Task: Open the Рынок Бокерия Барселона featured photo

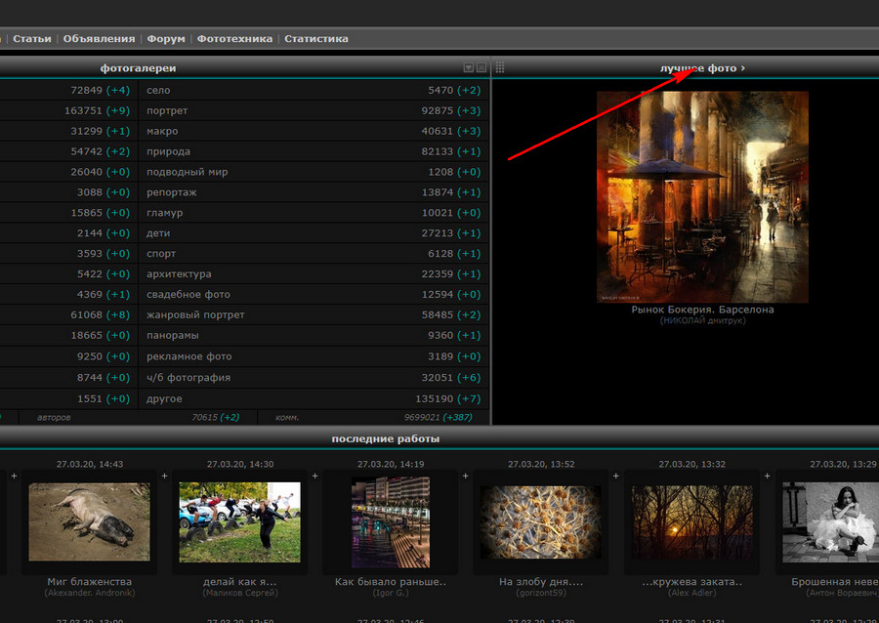Action: 702,196
